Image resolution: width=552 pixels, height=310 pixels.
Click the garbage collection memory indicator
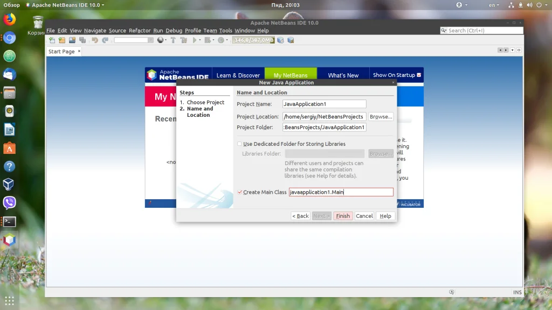point(253,40)
